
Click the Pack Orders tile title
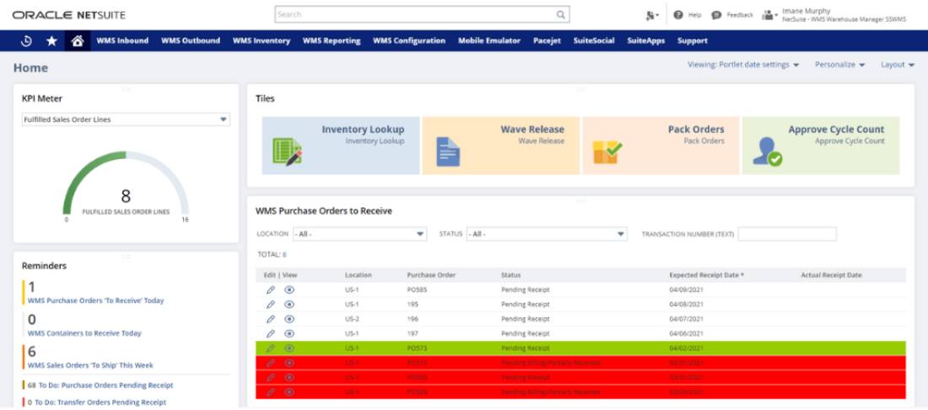pos(696,130)
